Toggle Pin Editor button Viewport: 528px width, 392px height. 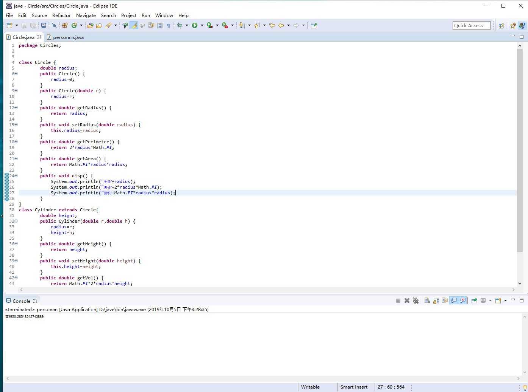314,25
